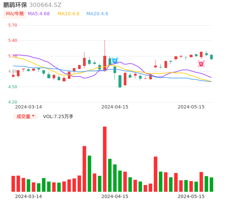
Task: Click the 5.70 price axis label
Action: (13, 25)
